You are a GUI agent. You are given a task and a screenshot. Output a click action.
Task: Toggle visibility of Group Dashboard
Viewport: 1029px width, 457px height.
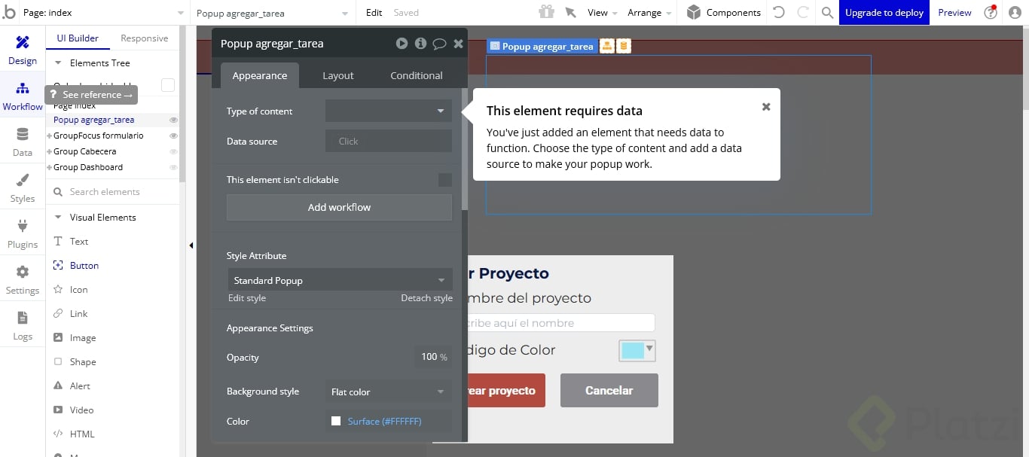[173, 167]
